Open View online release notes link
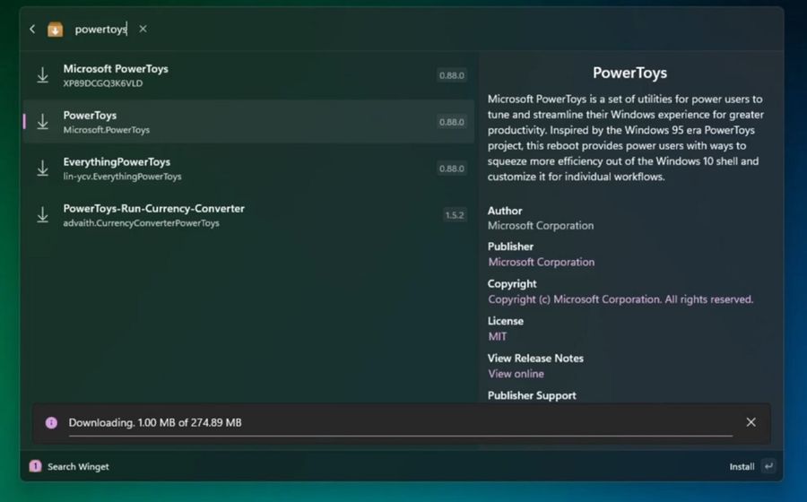The width and height of the screenshot is (807, 502). (516, 374)
